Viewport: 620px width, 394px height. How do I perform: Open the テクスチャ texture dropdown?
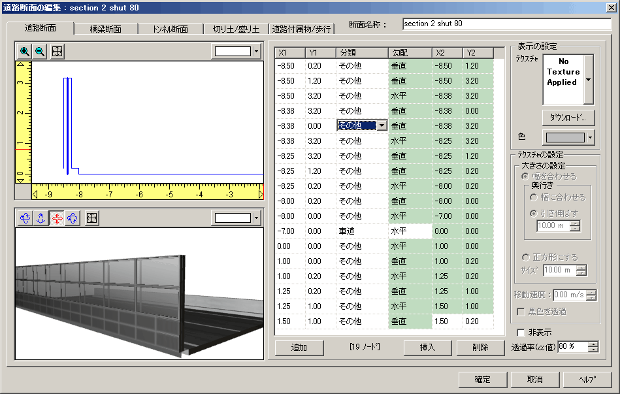[589, 80]
